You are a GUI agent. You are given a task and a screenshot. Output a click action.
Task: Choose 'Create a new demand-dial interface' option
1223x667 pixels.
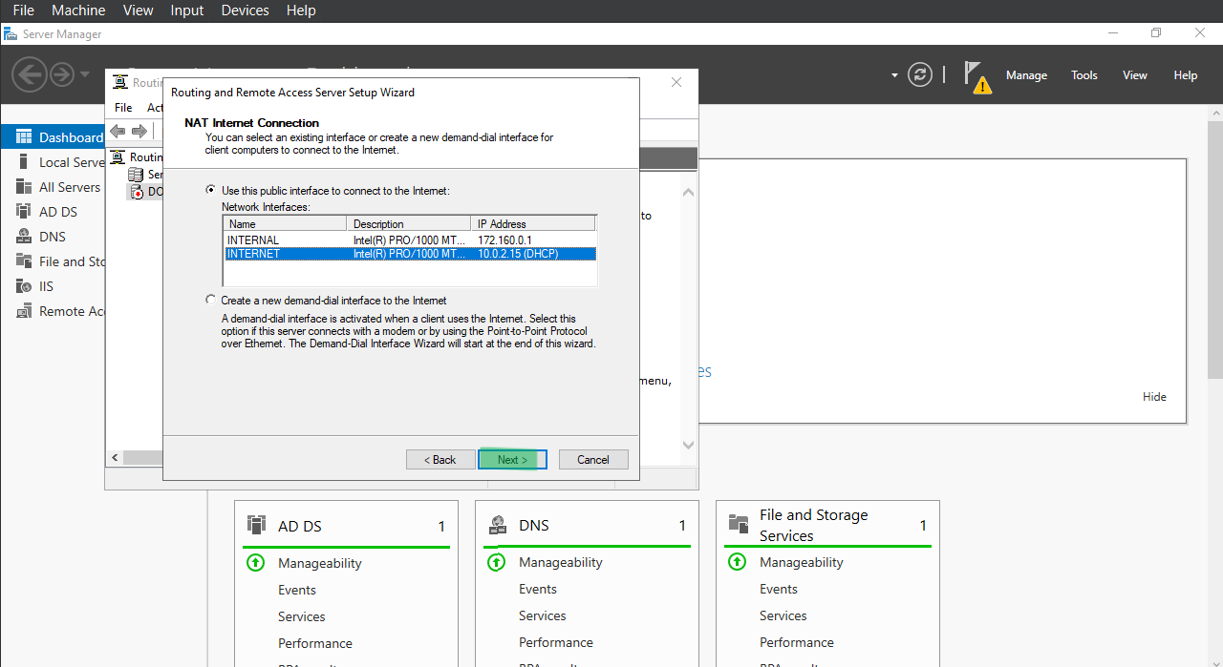click(x=211, y=300)
